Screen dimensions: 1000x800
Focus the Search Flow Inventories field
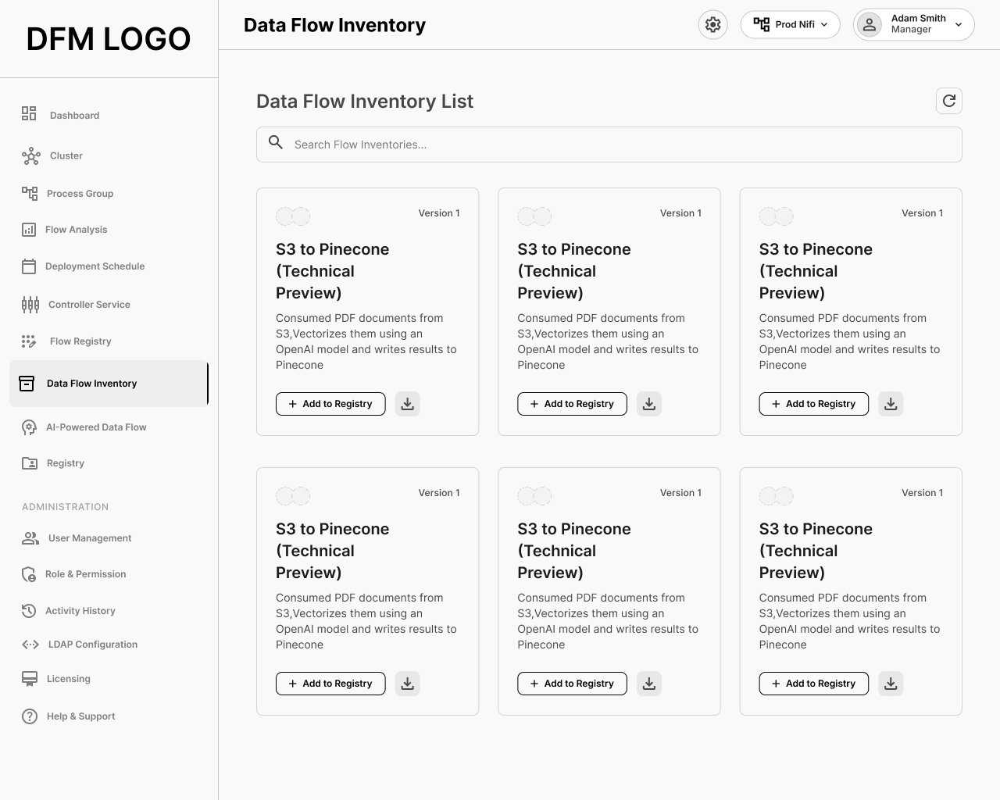click(x=609, y=145)
